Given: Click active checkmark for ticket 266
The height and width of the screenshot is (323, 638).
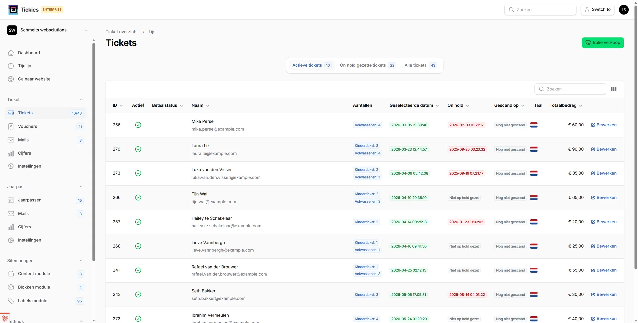Looking at the screenshot, I should click(138, 198).
